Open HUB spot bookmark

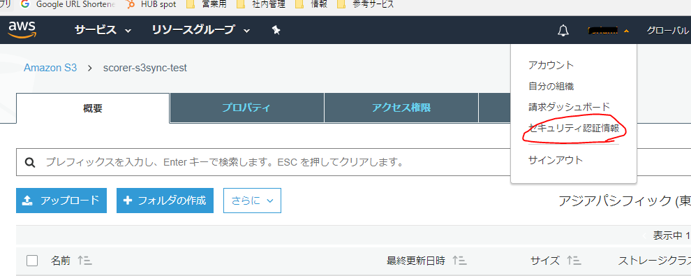(150, 5)
